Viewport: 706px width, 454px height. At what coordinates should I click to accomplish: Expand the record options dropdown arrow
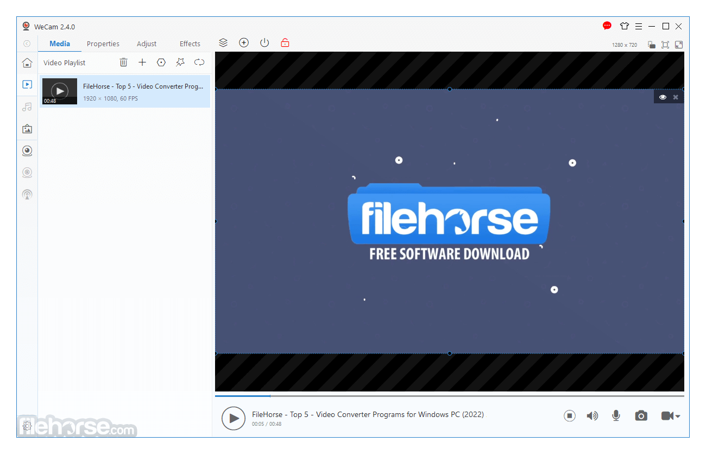[x=678, y=416]
